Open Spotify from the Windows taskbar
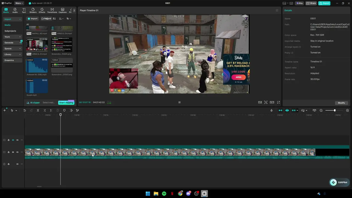 pyautogui.click(x=164, y=194)
